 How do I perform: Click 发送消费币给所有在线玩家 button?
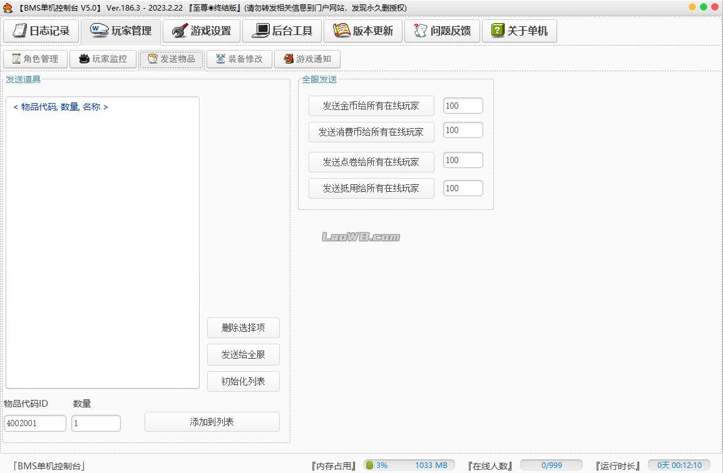pos(371,132)
